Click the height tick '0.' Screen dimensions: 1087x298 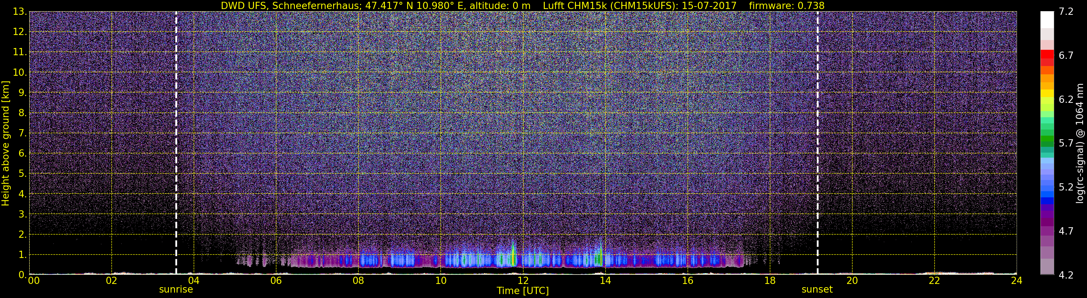coord(22,275)
